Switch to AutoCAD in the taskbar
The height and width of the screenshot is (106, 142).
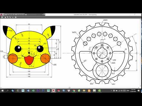pyautogui.click(x=54, y=91)
